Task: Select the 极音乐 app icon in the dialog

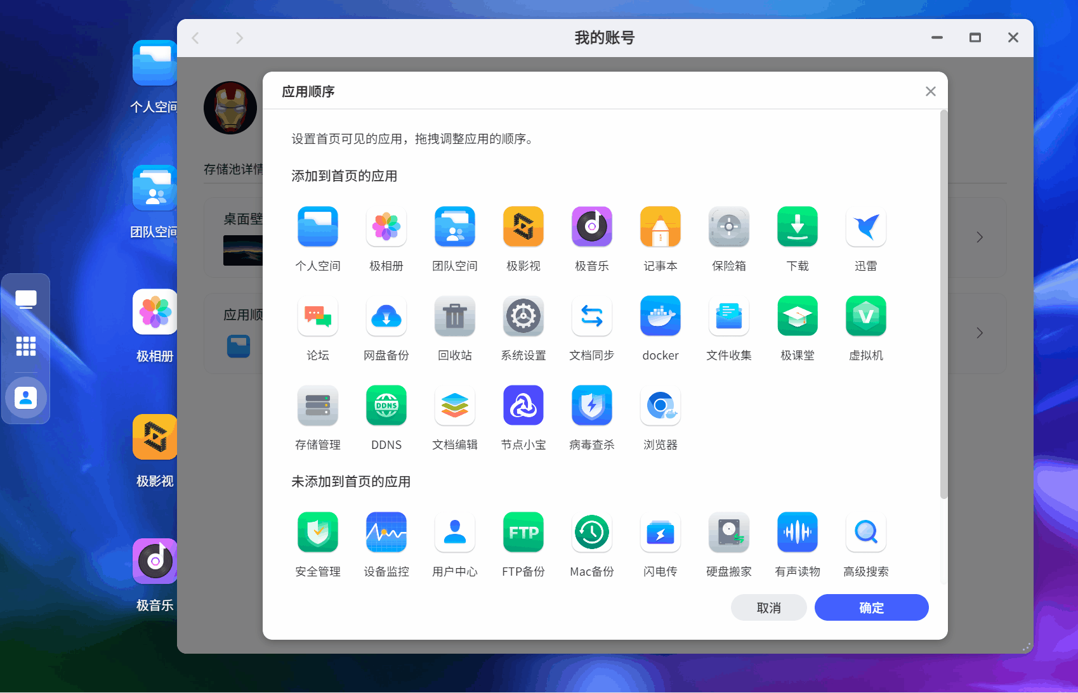Action: (x=592, y=226)
